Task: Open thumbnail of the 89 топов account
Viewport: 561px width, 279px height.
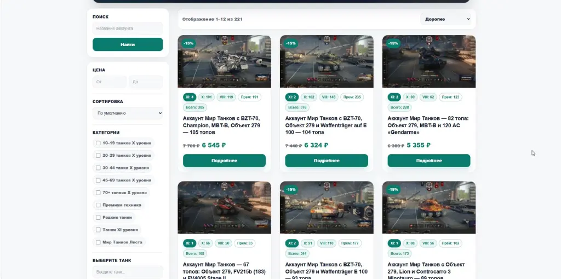Action: pos(429,207)
